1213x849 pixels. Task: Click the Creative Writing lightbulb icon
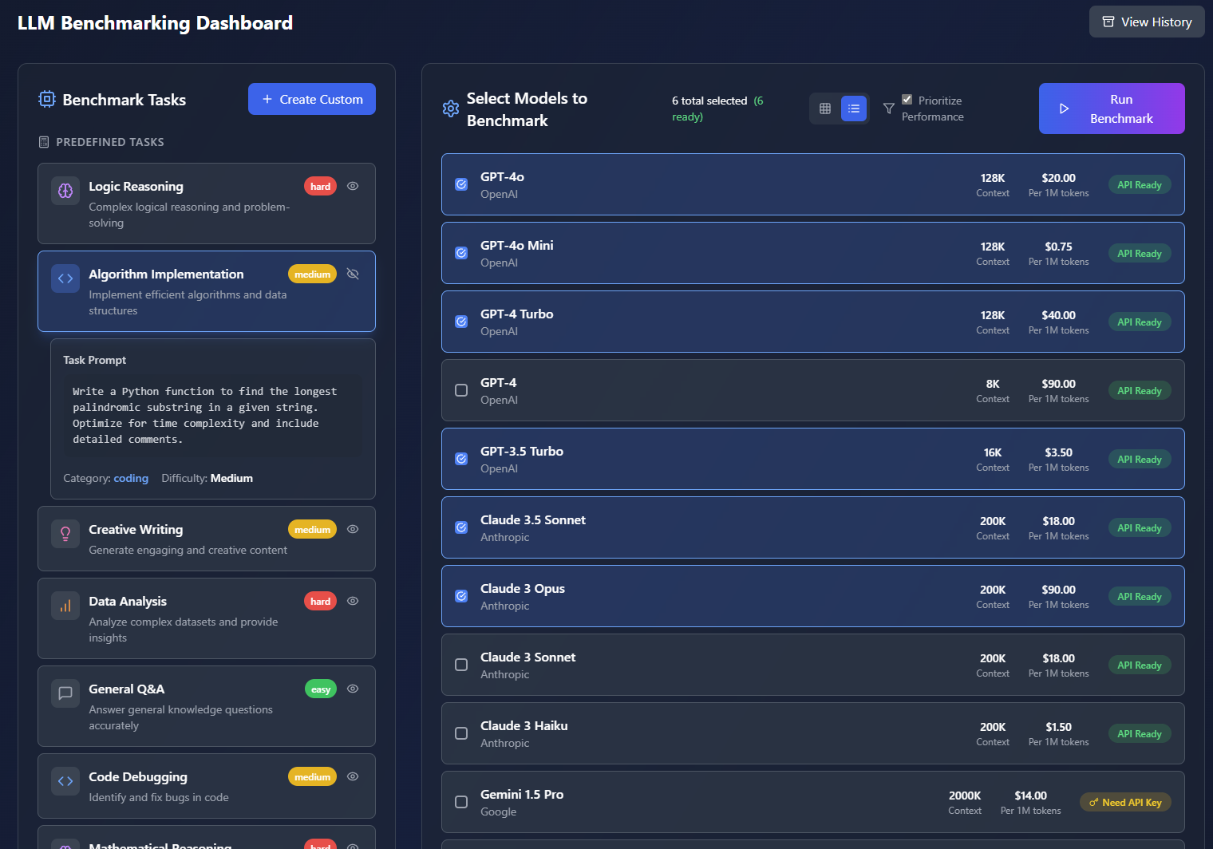pyautogui.click(x=65, y=534)
